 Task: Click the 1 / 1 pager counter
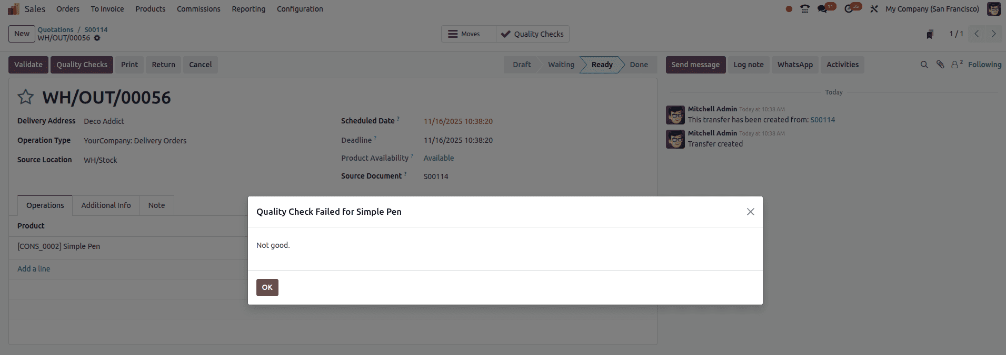(956, 34)
